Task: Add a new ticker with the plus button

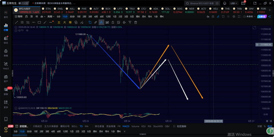Action: pos(270,10)
